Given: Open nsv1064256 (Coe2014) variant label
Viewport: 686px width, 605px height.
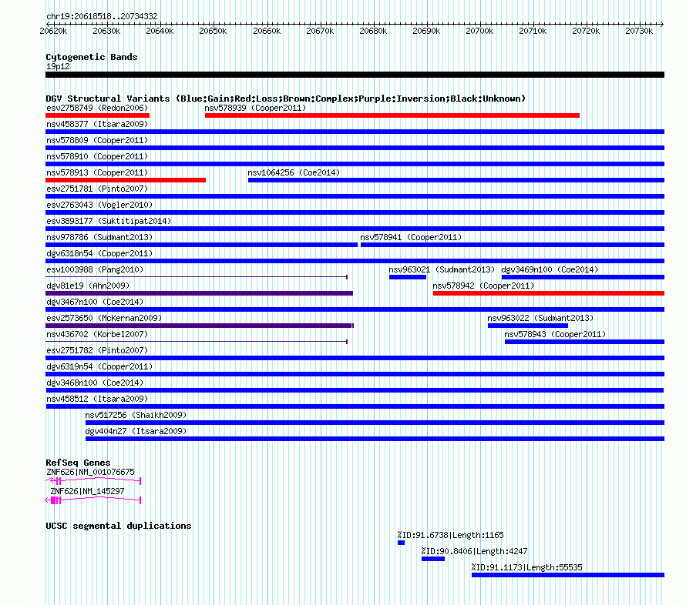Looking at the screenshot, I should pyautogui.click(x=294, y=172).
